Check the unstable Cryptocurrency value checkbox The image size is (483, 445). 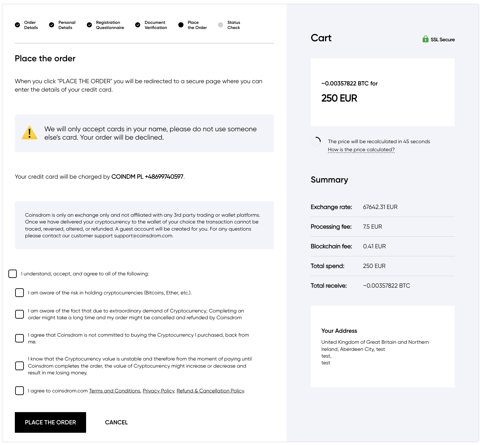[x=20, y=366]
